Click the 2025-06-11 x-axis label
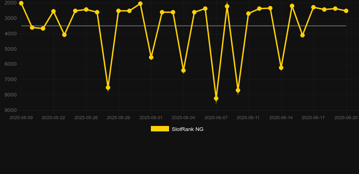Screen dimensions: 359x174 pyautogui.click(x=249, y=118)
